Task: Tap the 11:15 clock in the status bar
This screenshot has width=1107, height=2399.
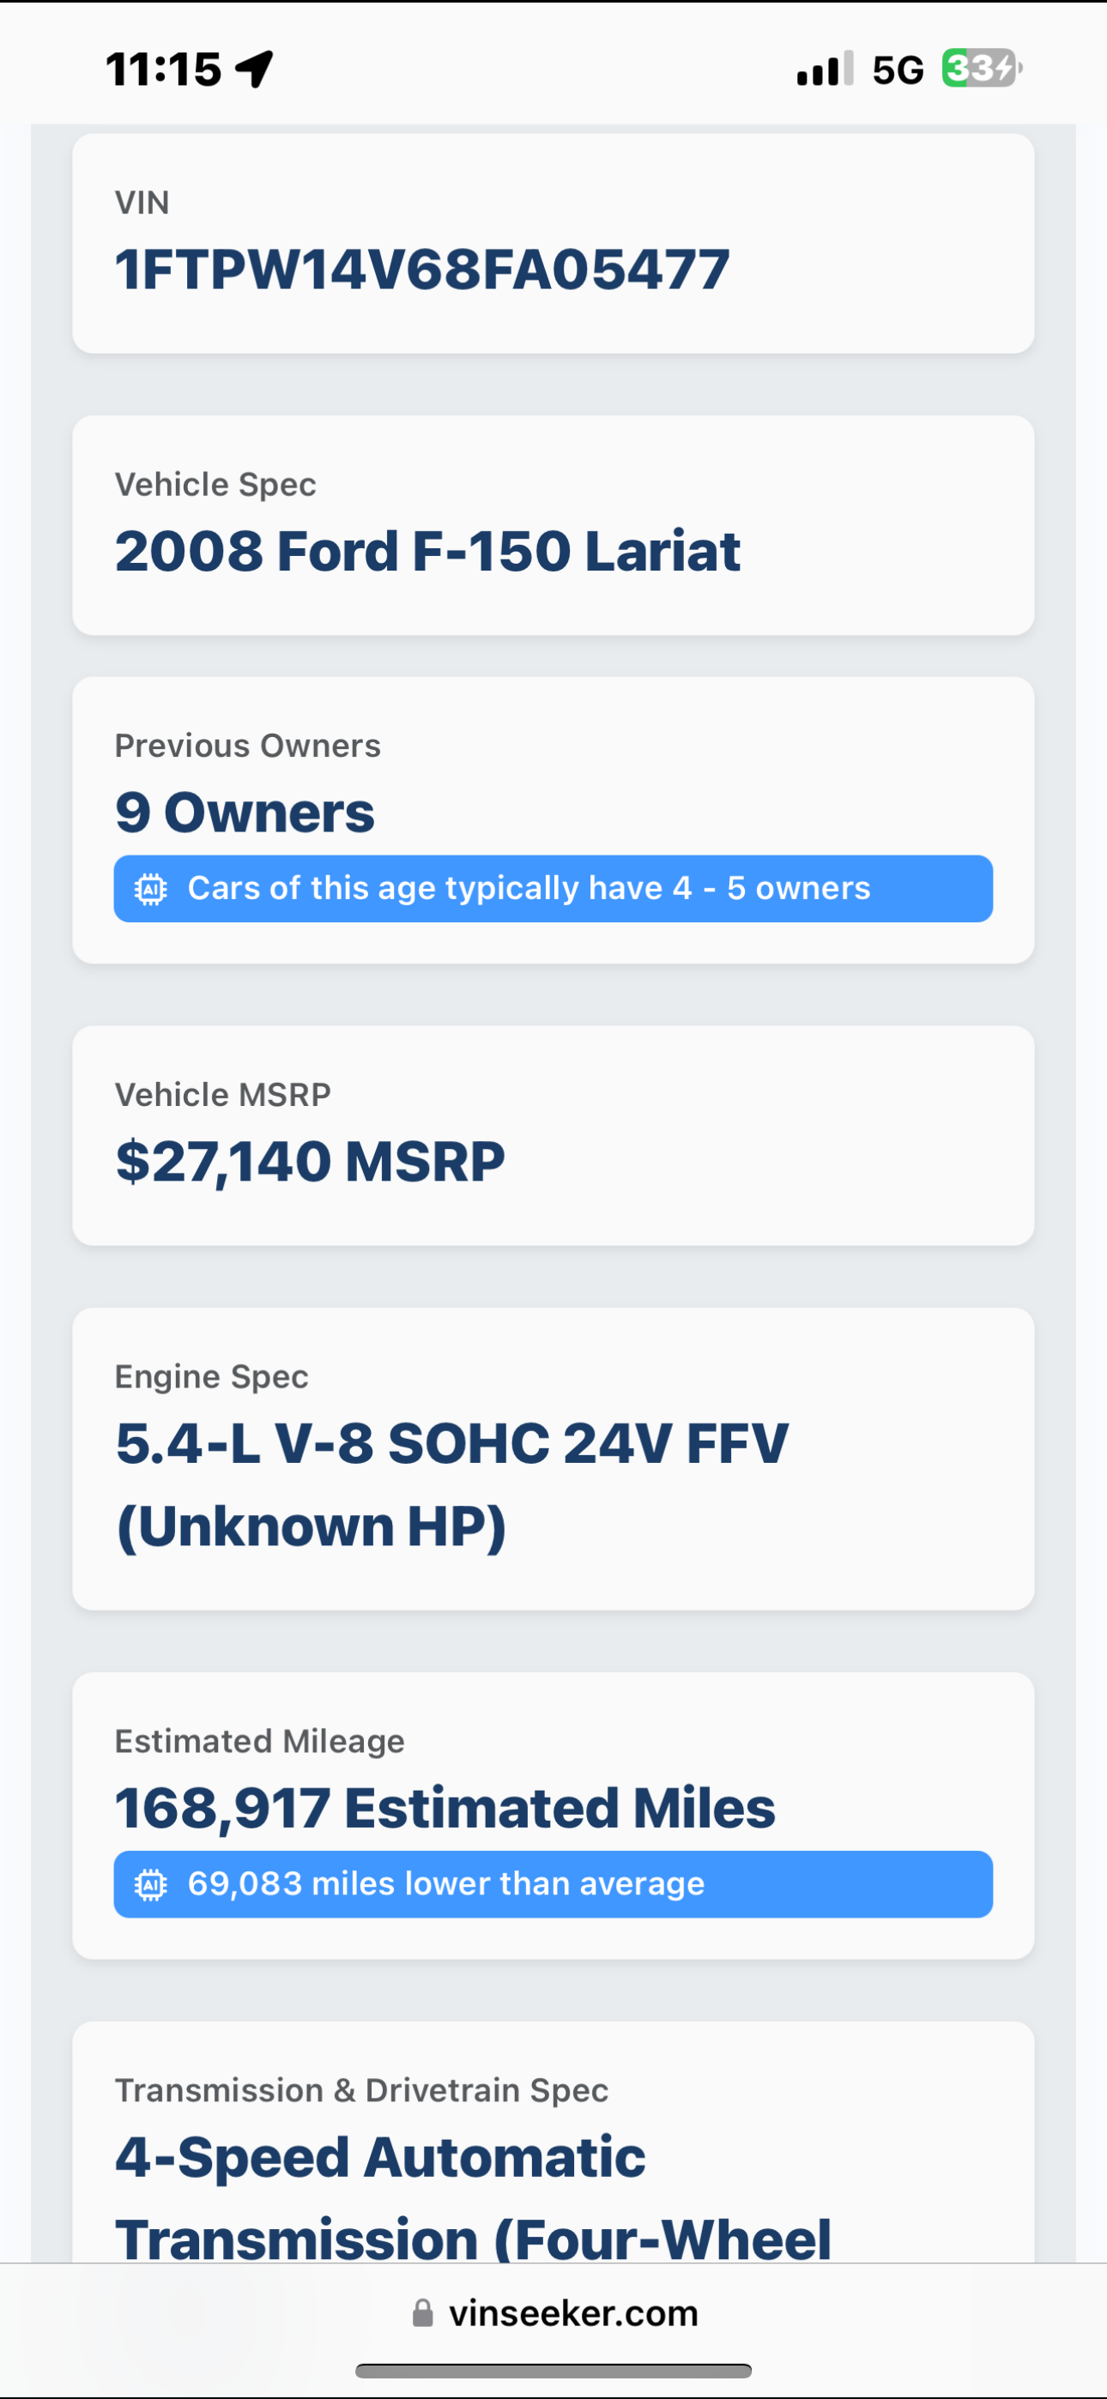Action: tap(163, 69)
